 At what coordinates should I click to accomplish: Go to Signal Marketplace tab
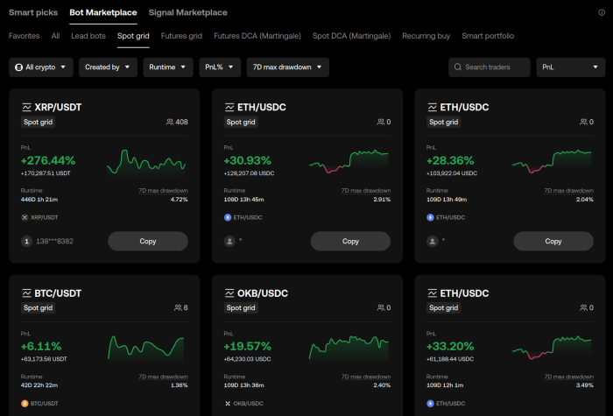(188, 12)
